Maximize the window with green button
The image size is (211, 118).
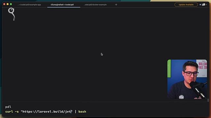click(11, 4)
